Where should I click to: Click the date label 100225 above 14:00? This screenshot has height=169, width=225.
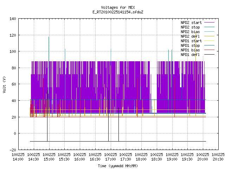coord(18,155)
